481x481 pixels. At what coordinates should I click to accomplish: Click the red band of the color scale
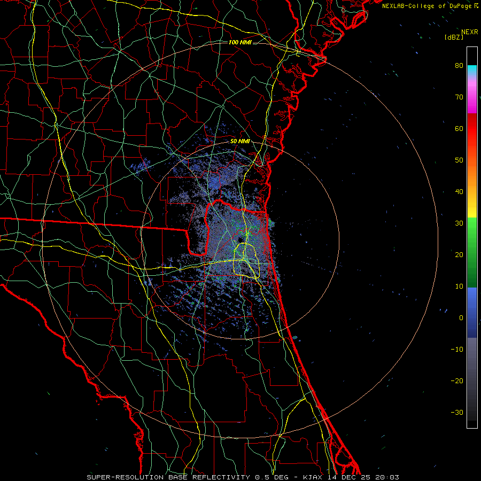point(472,129)
